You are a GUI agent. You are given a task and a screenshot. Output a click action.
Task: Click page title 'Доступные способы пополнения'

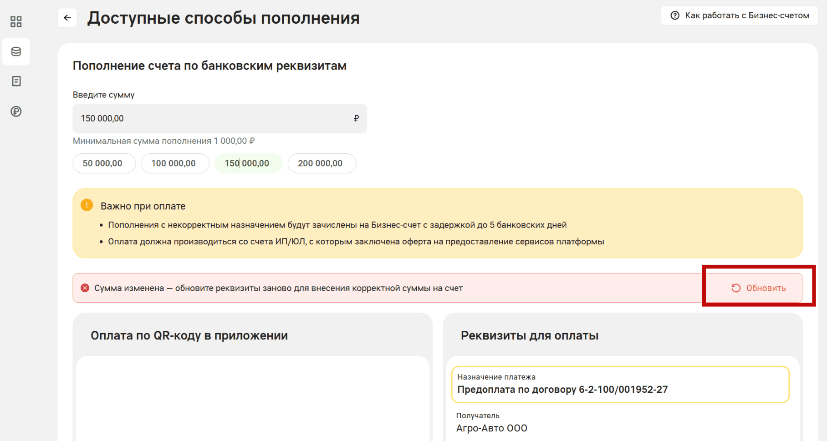pyautogui.click(x=223, y=18)
